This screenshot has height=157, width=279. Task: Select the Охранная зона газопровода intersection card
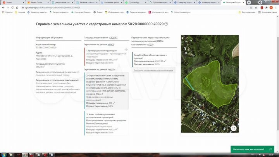107,91
